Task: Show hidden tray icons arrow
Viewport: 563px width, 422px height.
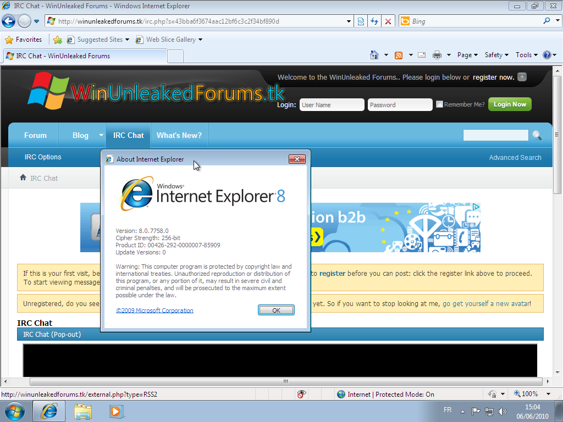Action: [462, 412]
